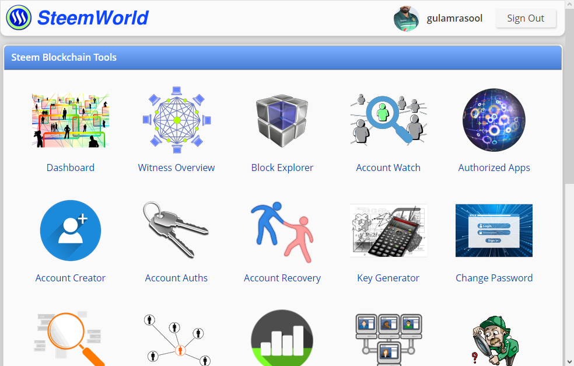Open the Account Auths link
The width and height of the screenshot is (574, 366).
coord(176,278)
